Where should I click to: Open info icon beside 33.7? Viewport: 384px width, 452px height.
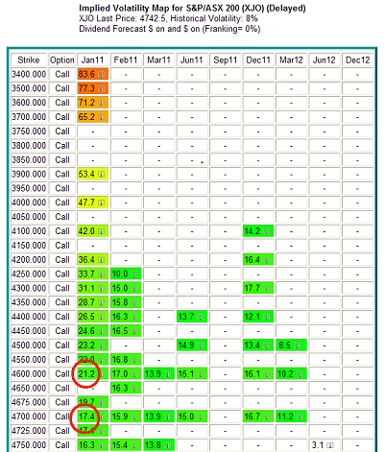(x=102, y=274)
